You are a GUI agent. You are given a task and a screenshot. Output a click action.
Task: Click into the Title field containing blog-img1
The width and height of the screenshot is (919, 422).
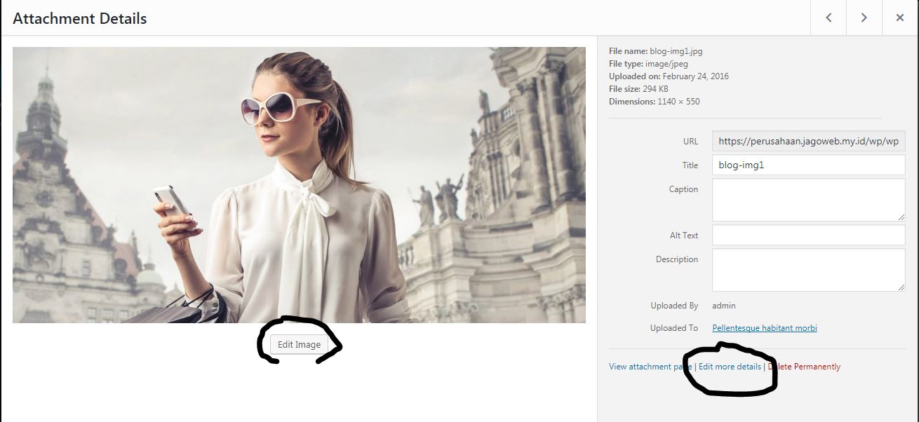click(x=808, y=165)
